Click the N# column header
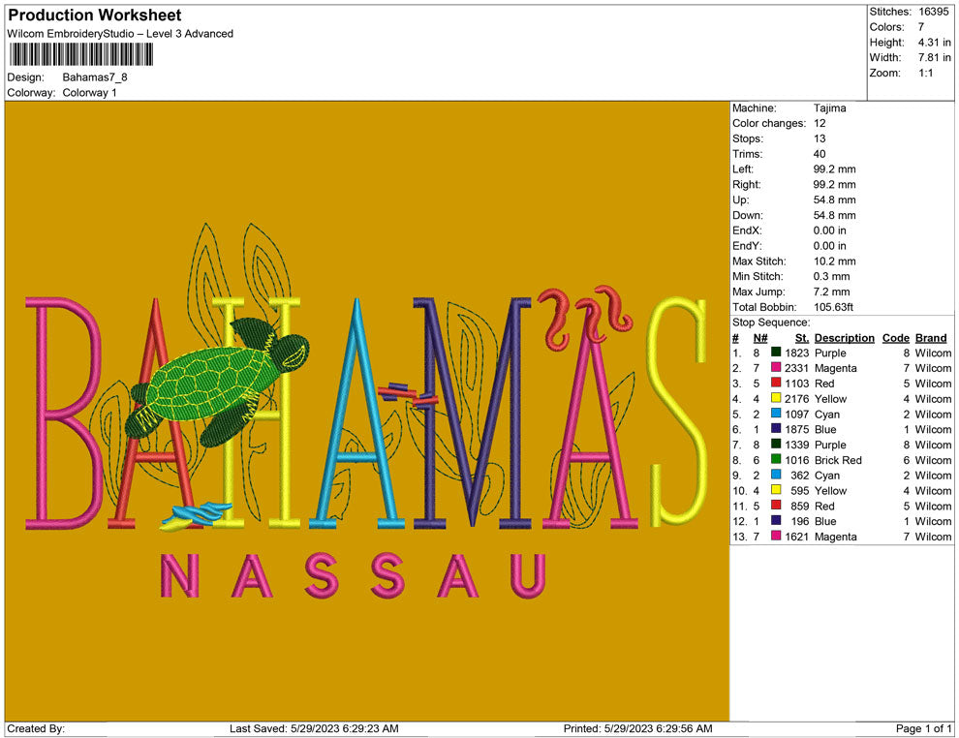 coord(760,338)
